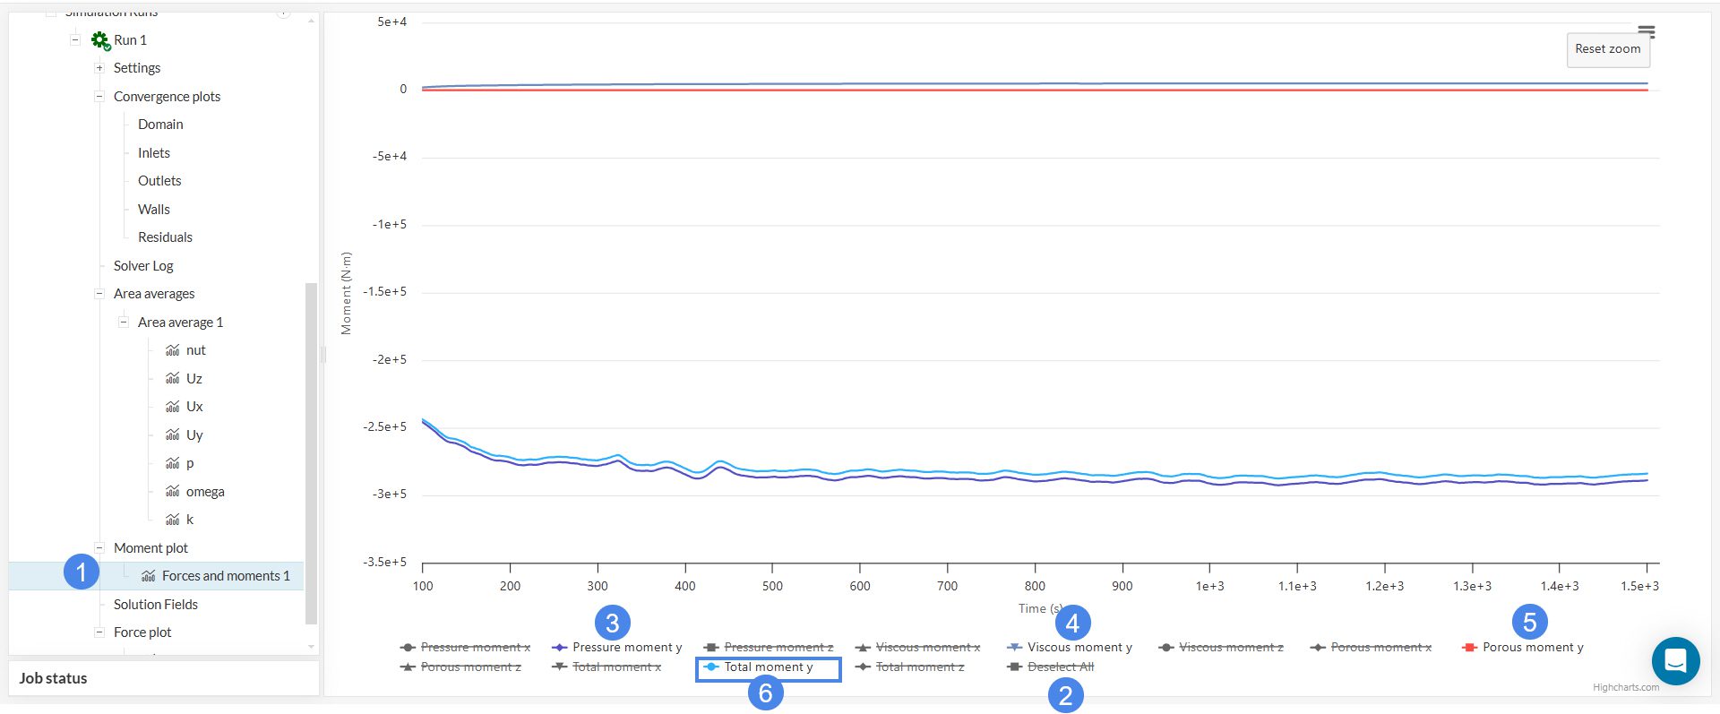Click the tree panel vertical scrollbar

[x=311, y=448]
